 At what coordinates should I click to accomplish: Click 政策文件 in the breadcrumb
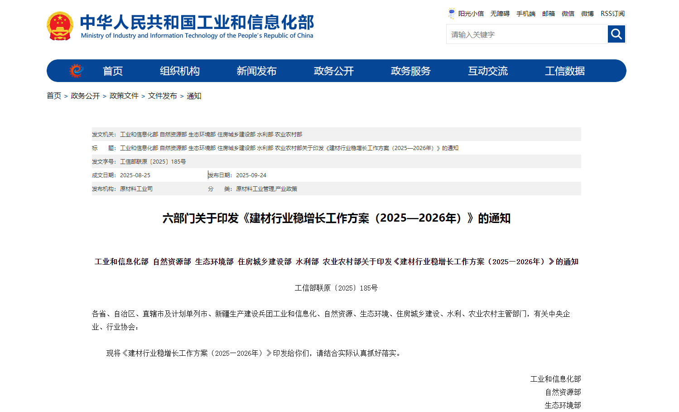(x=124, y=96)
